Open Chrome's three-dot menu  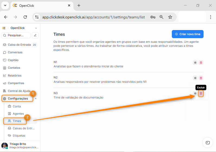211,17
